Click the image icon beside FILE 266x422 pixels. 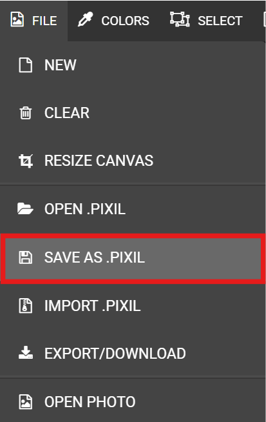point(17,19)
